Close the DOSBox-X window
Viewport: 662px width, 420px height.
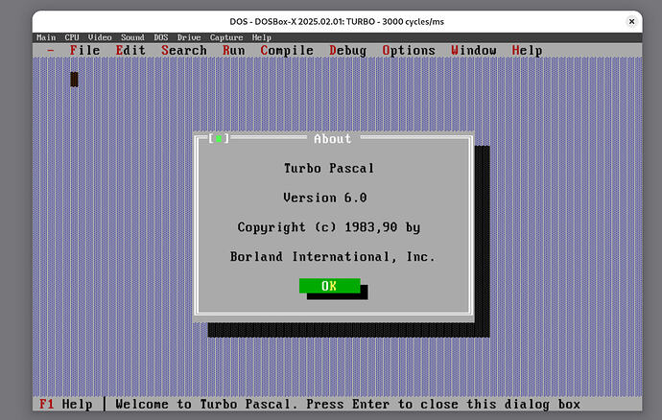pos(631,21)
